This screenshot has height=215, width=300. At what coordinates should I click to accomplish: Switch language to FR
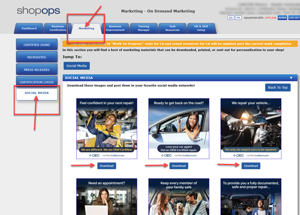(x=238, y=18)
